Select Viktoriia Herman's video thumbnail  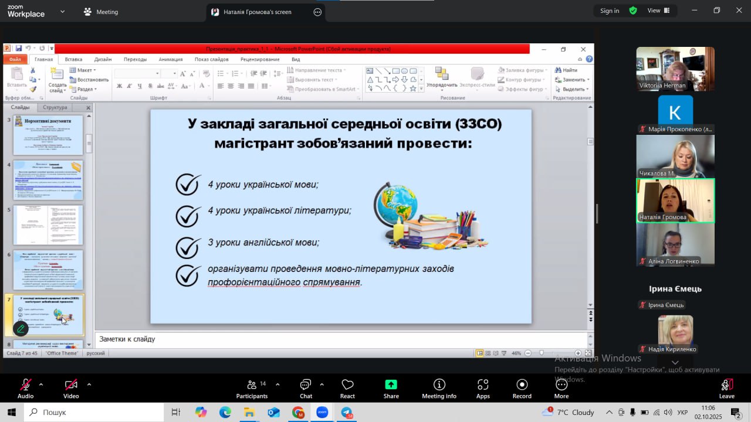click(x=675, y=69)
